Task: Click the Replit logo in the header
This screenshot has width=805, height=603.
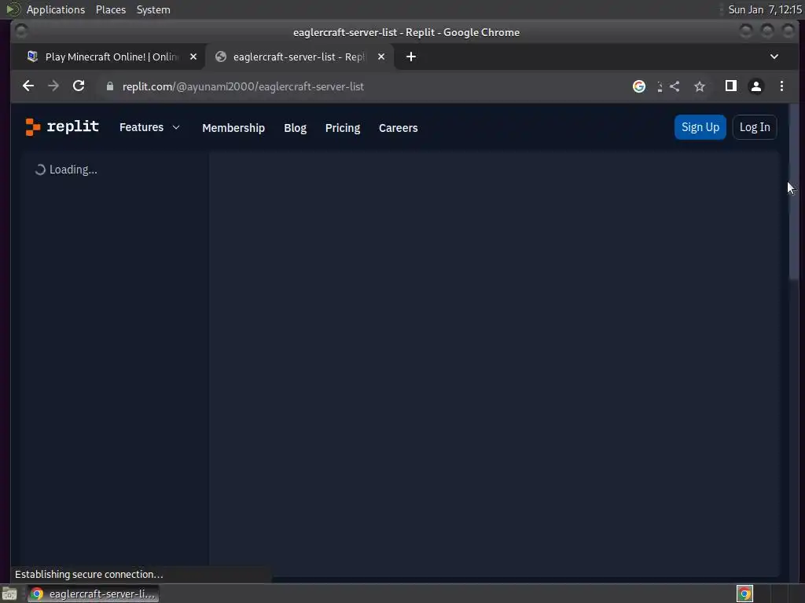Action: (x=62, y=126)
